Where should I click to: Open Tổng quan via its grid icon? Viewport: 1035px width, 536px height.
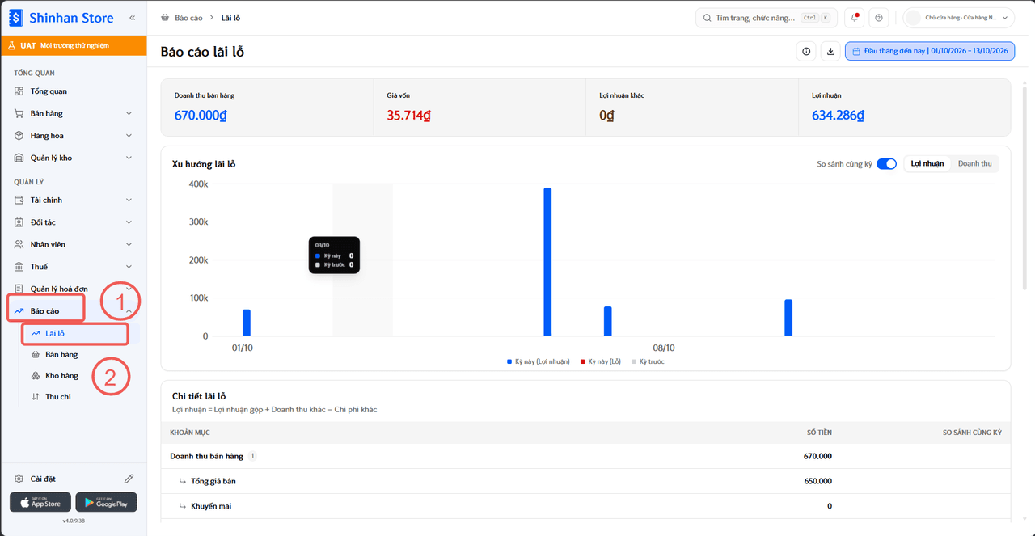point(19,91)
